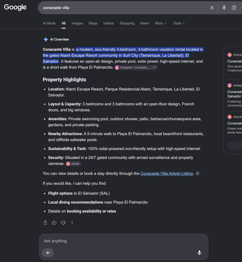Start voice search using the search bar microphone
This screenshot has width=242, height=262.
(224, 8)
